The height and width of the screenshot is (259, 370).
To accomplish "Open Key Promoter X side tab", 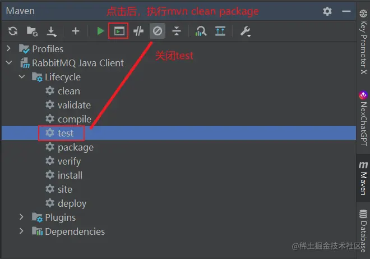I will [x=363, y=42].
